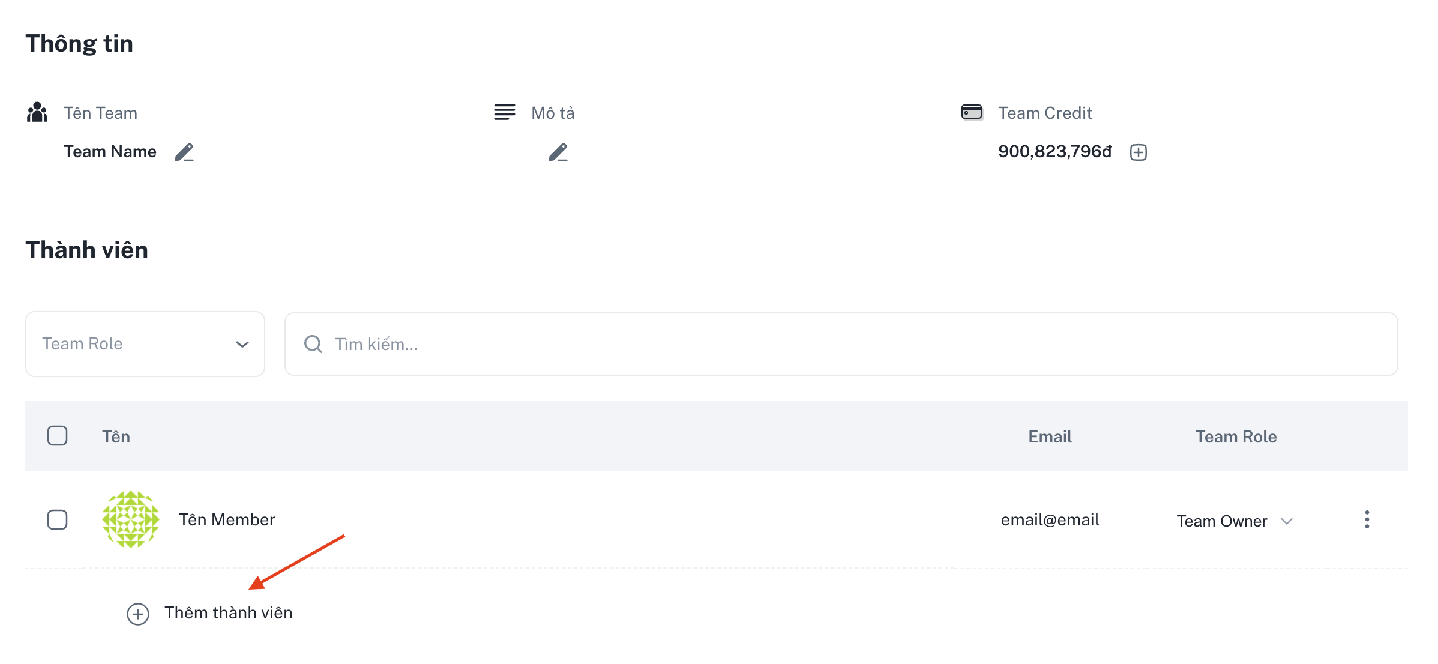Click the search magnifier icon
Screen dimensions: 1438x664
click(x=313, y=344)
